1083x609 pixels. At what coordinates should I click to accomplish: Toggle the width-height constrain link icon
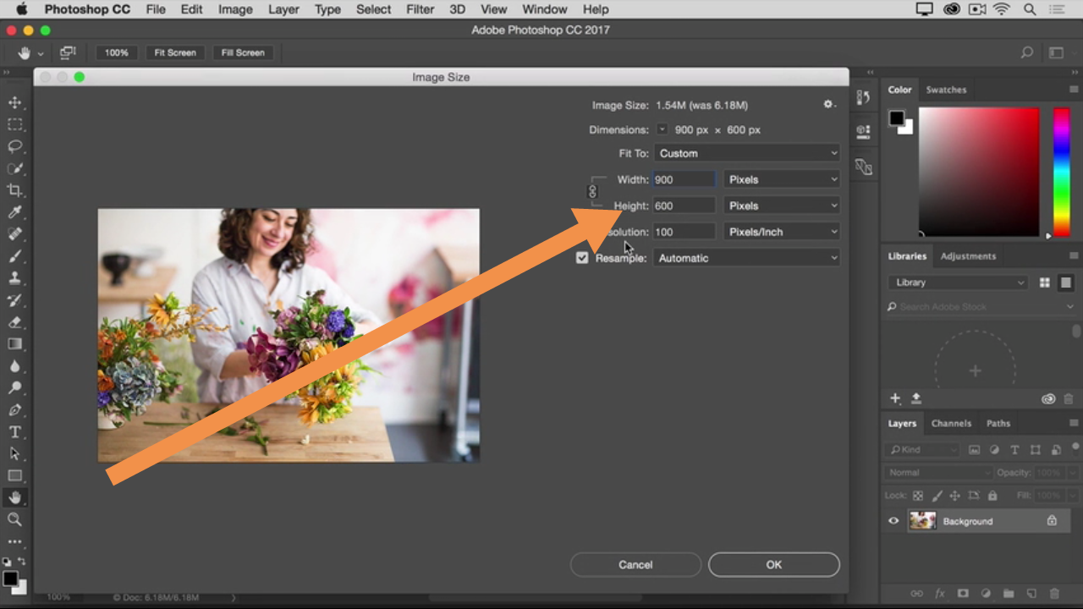[592, 192]
